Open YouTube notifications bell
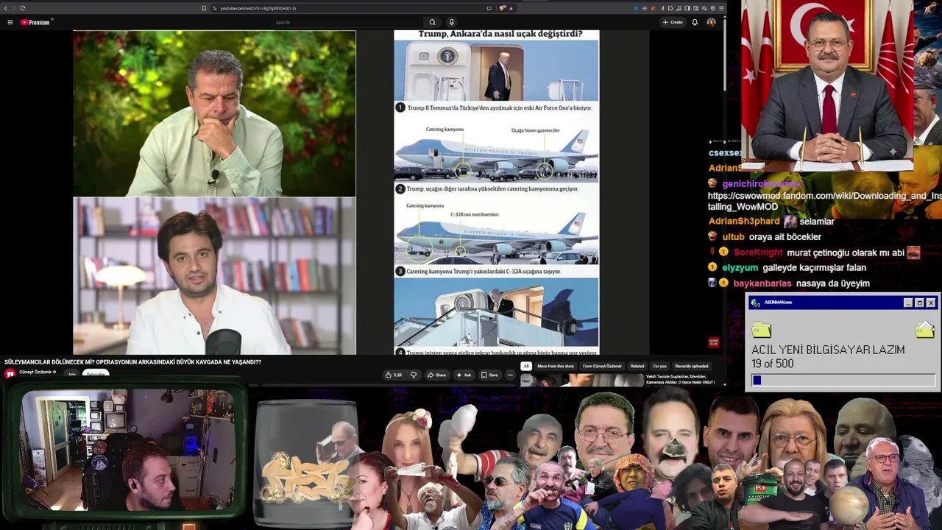 coord(695,22)
